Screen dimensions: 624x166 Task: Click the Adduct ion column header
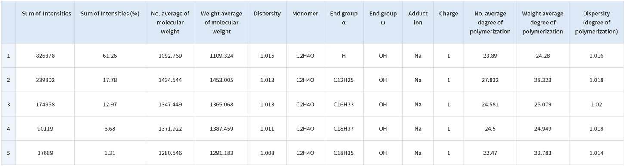418,22
